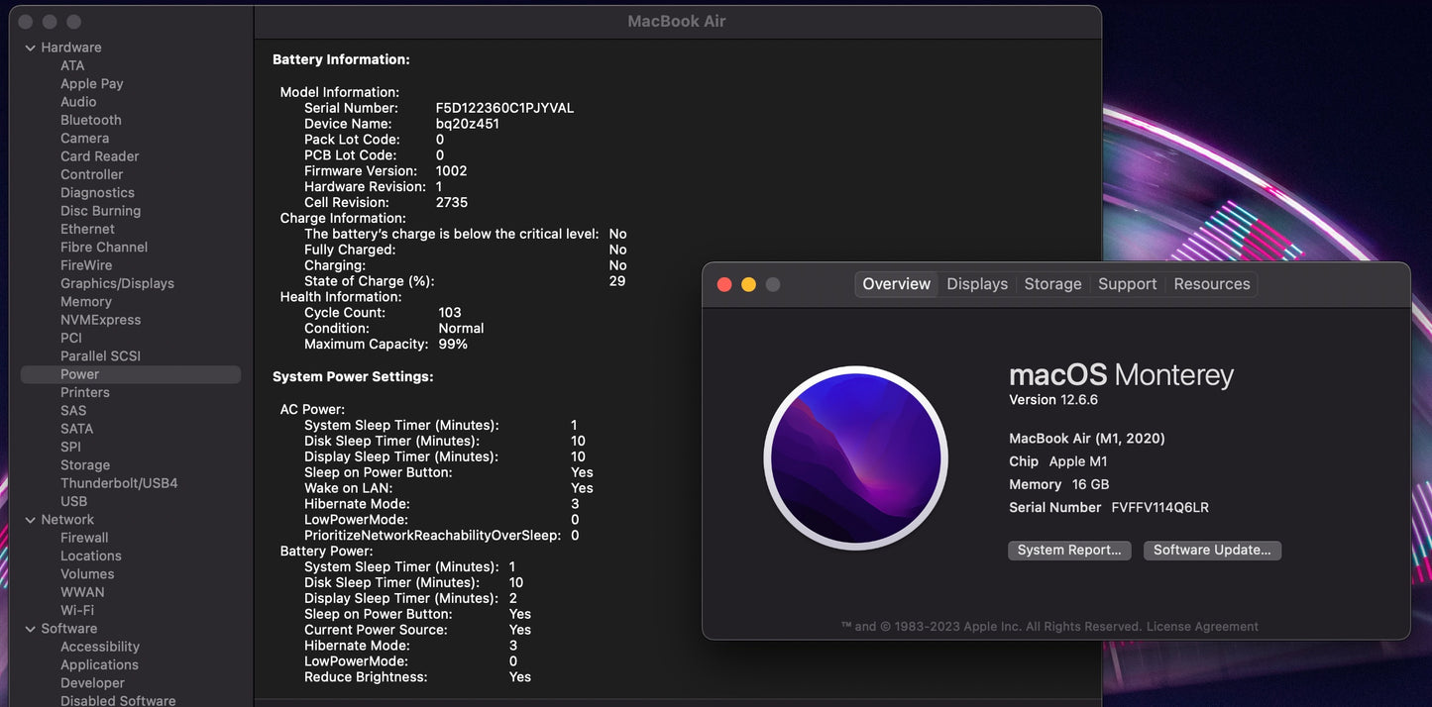Click the System Report button
1432x707 pixels.
tap(1069, 551)
